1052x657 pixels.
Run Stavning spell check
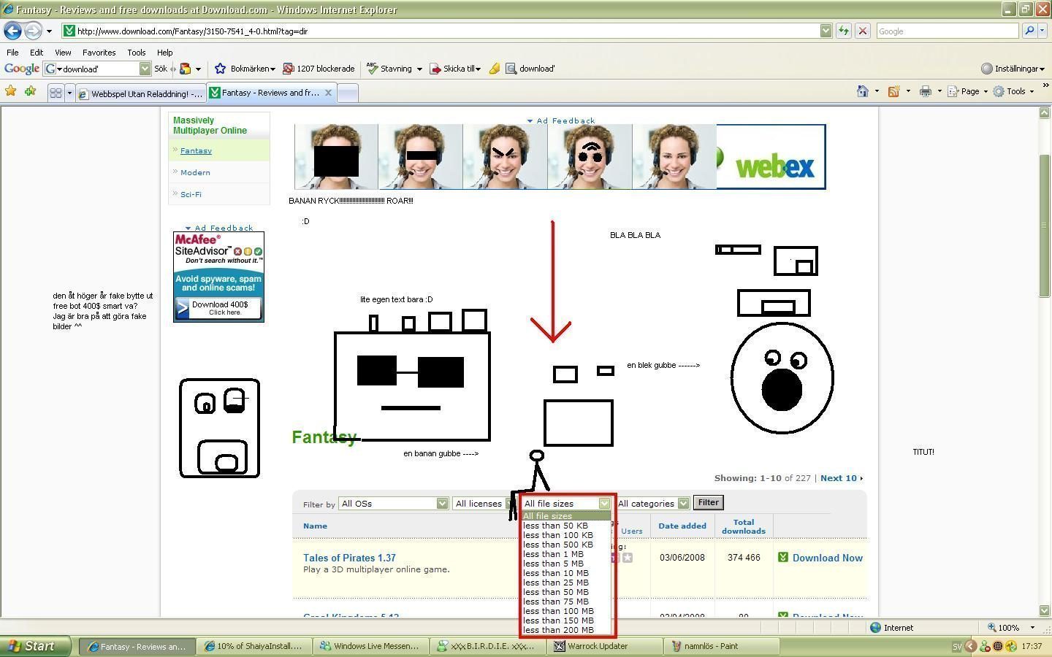pos(389,69)
